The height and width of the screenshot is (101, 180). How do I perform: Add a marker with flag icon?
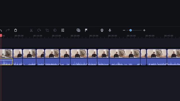coord(86,30)
